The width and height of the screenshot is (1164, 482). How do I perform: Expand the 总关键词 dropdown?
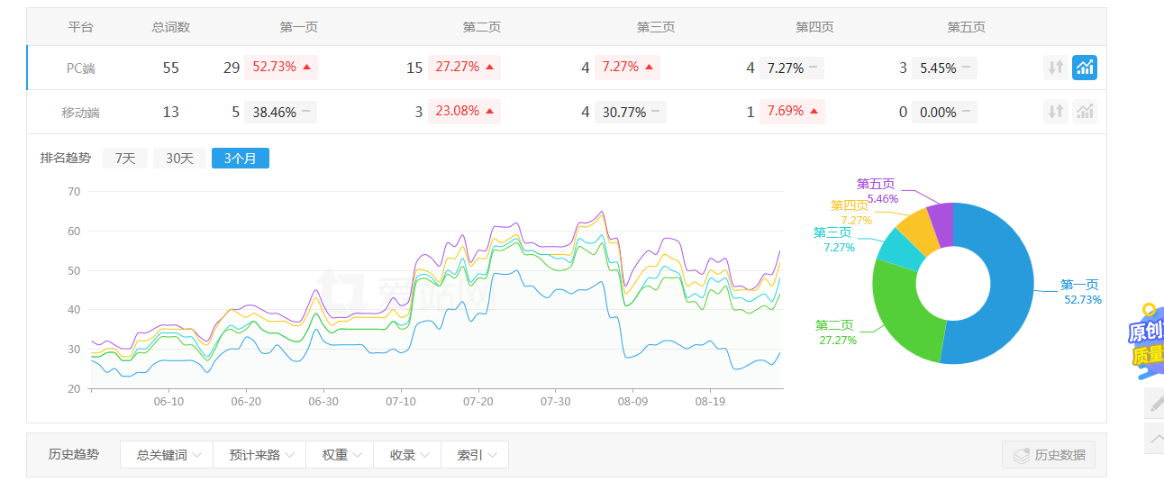[167, 455]
